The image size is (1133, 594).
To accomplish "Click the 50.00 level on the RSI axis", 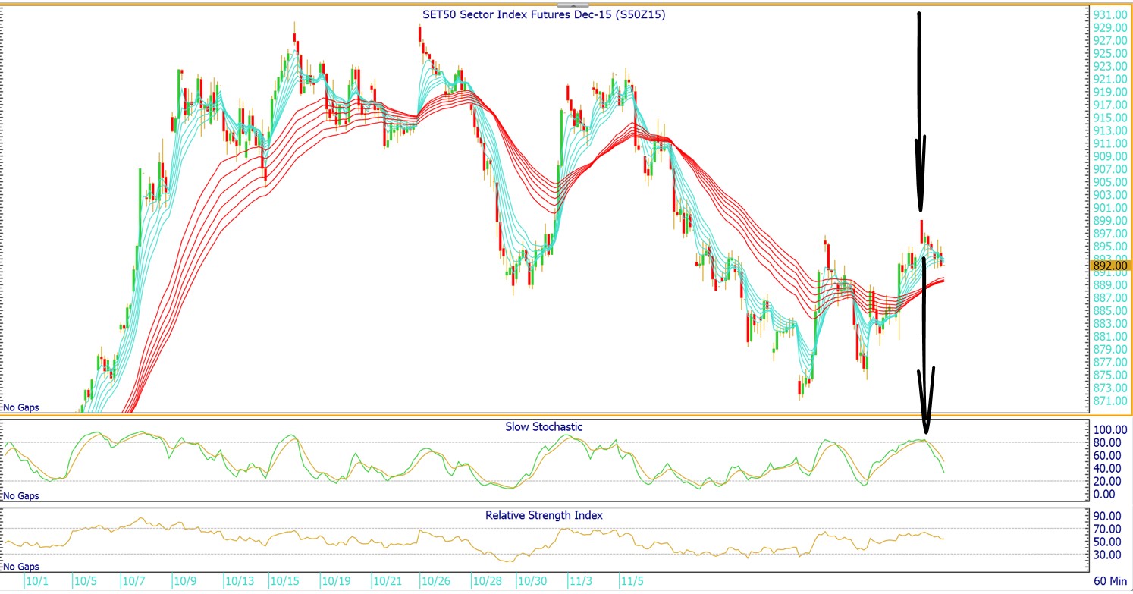I will (x=1108, y=542).
